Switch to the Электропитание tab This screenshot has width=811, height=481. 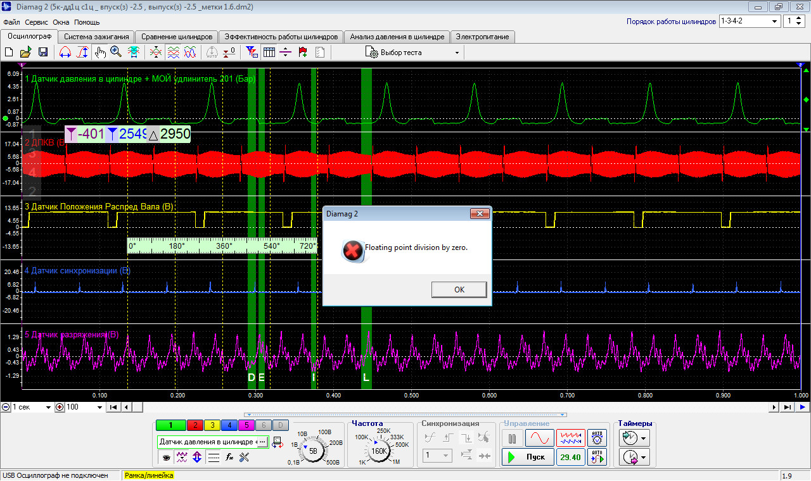point(483,37)
